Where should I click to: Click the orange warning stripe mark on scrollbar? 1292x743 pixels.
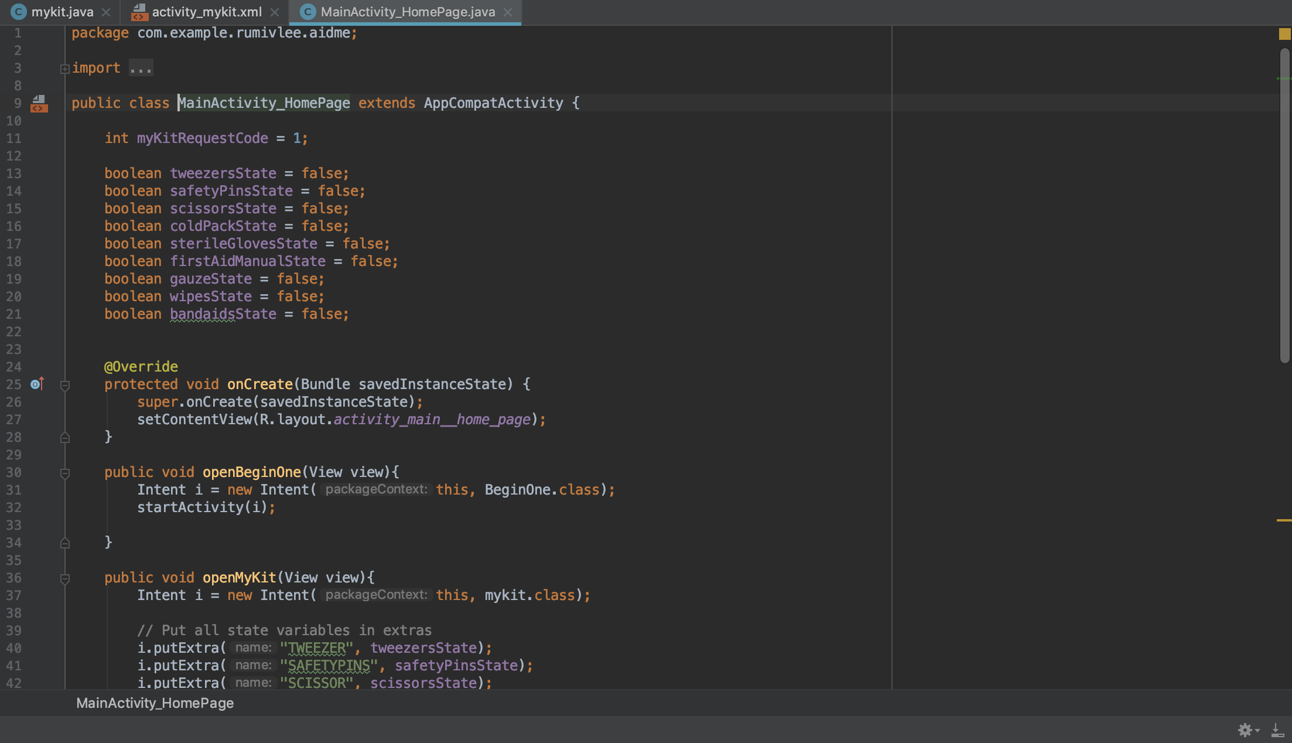click(1284, 520)
